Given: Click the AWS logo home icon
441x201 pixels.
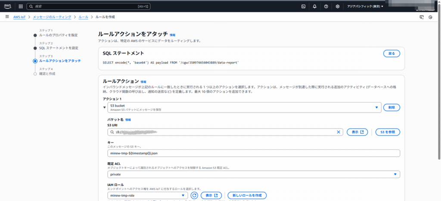Looking at the screenshot, I should (8, 6).
